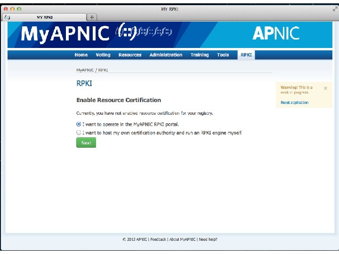Open the Tools menu
Screen dimensions: 339x254
pyautogui.click(x=223, y=55)
